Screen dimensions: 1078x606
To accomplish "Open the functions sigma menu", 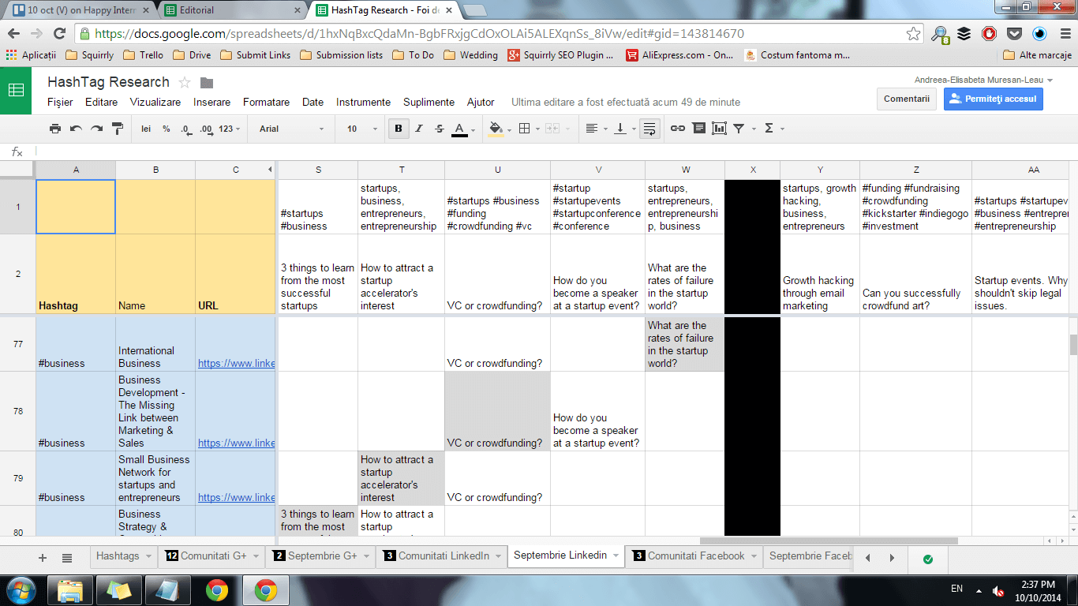I will tap(773, 129).
